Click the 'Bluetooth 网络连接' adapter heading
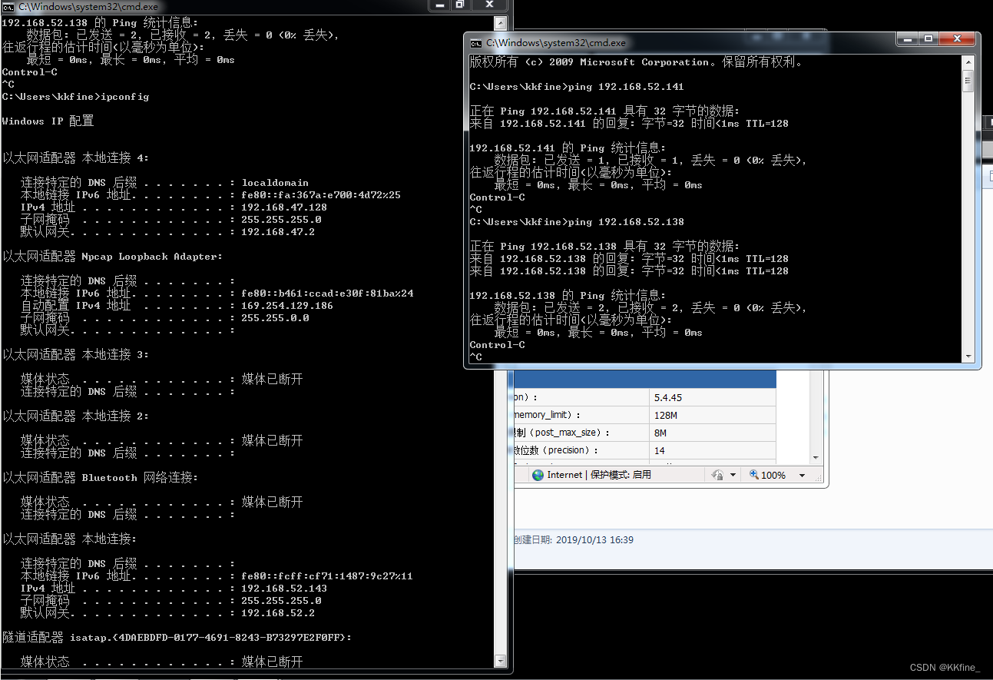 pos(101,478)
